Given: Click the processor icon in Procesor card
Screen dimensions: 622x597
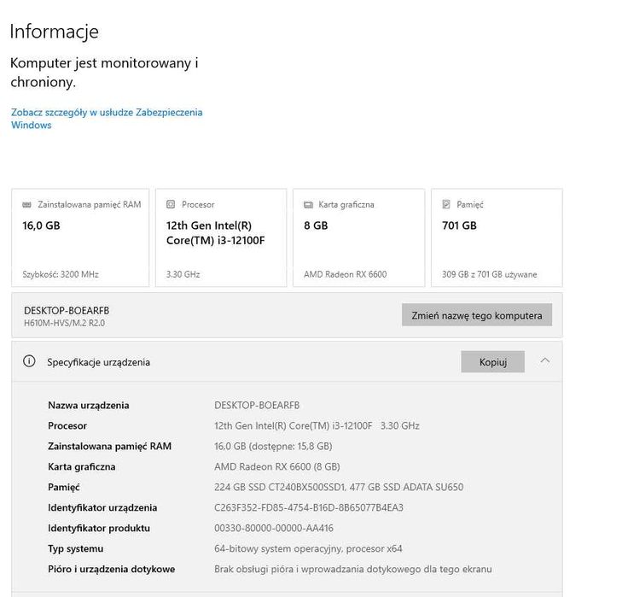Looking at the screenshot, I should pyautogui.click(x=171, y=204).
